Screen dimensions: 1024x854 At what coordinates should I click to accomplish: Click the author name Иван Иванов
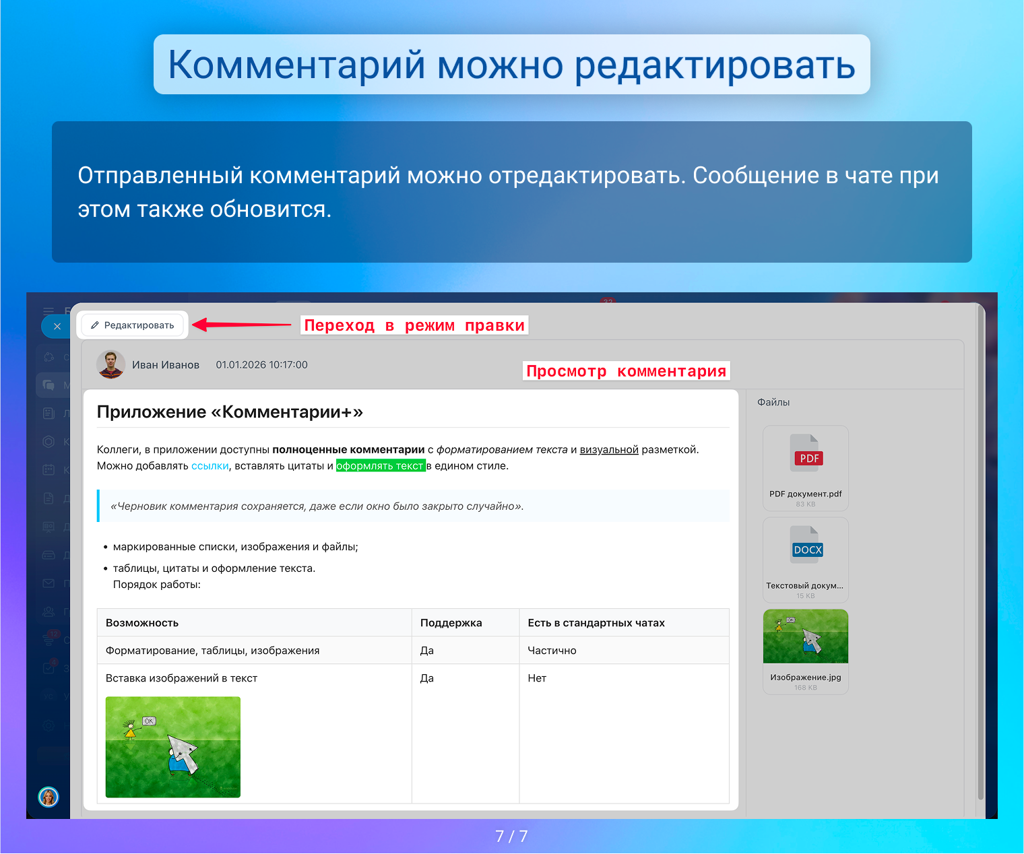166,365
